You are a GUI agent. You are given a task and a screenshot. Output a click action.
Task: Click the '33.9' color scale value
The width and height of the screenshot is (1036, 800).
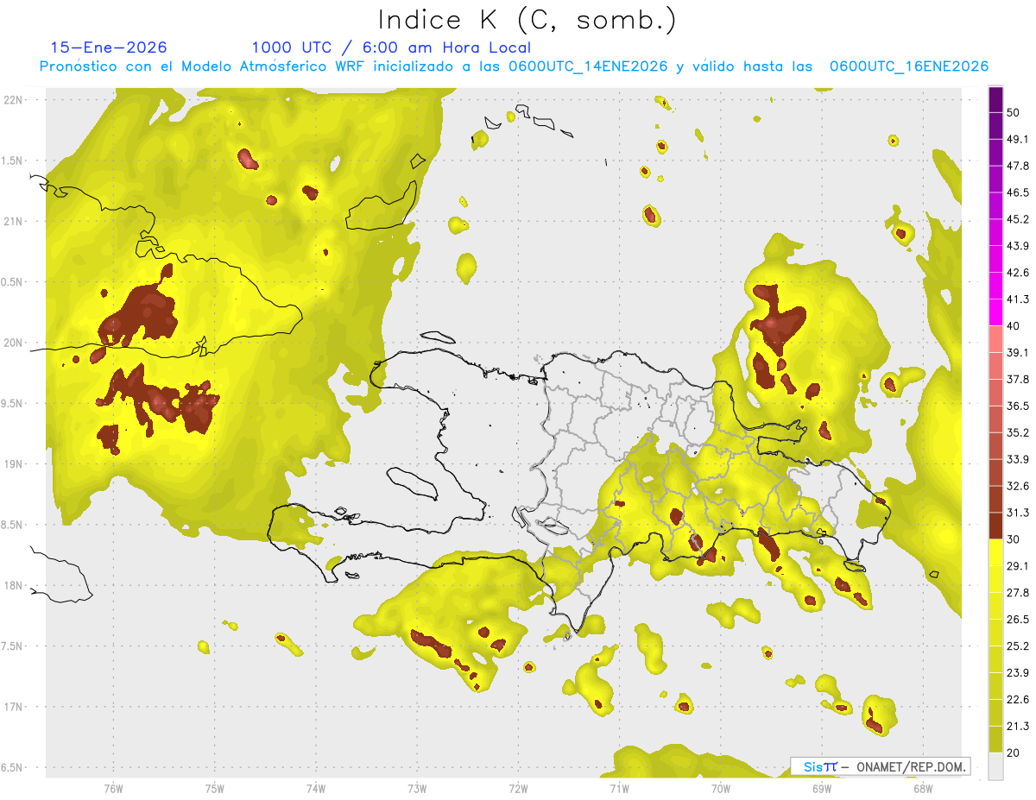(x=1017, y=459)
